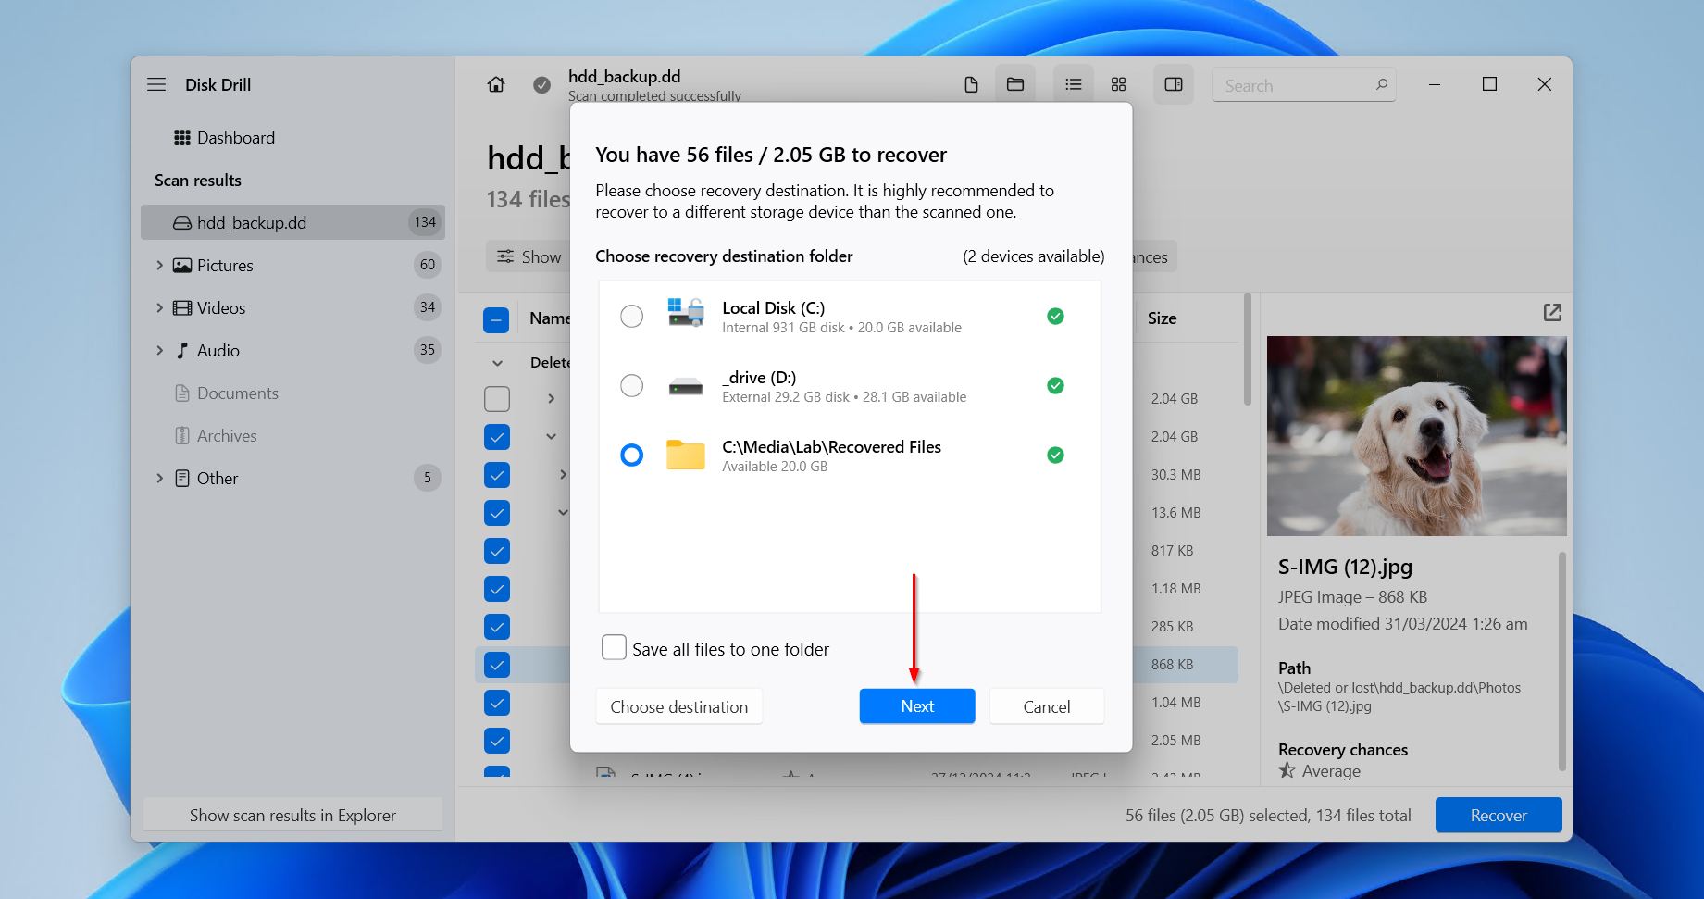Viewport: 1704px width, 899px height.
Task: Toggle the preview panel icon
Action: click(1173, 83)
